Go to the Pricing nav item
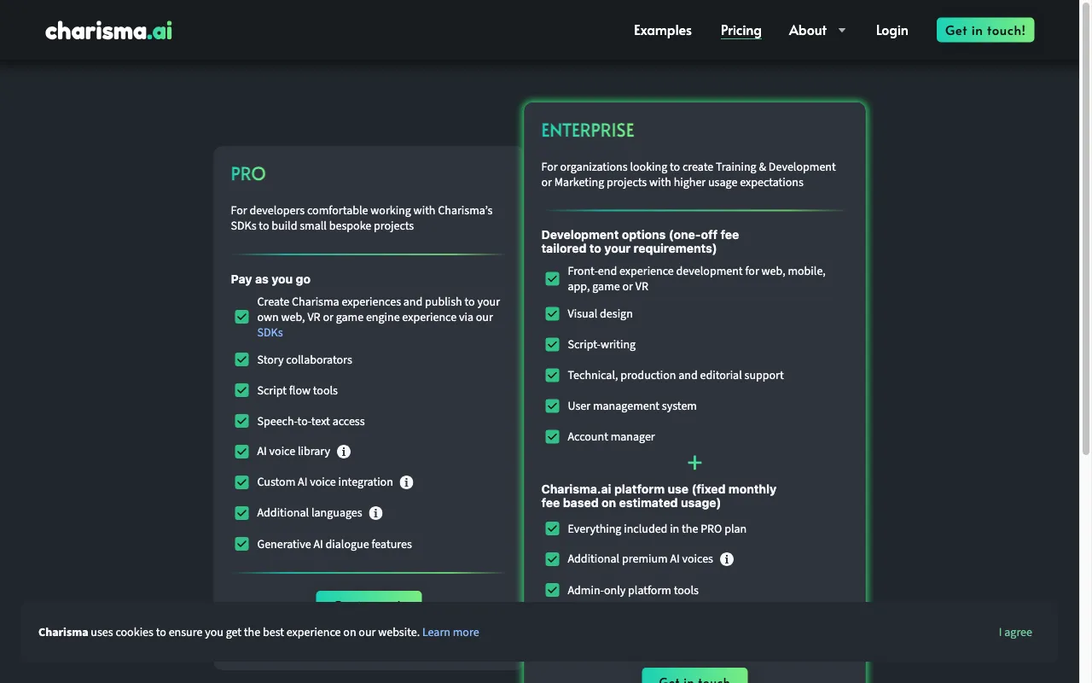This screenshot has width=1092, height=683. pyautogui.click(x=741, y=31)
